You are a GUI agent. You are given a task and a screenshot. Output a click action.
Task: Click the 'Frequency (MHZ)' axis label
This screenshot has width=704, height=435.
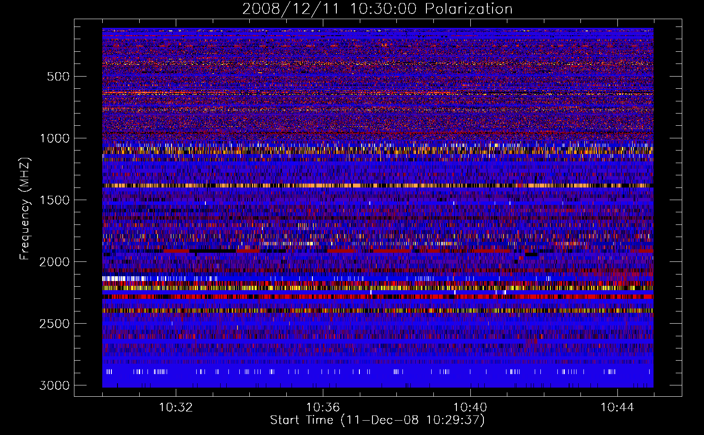25,209
